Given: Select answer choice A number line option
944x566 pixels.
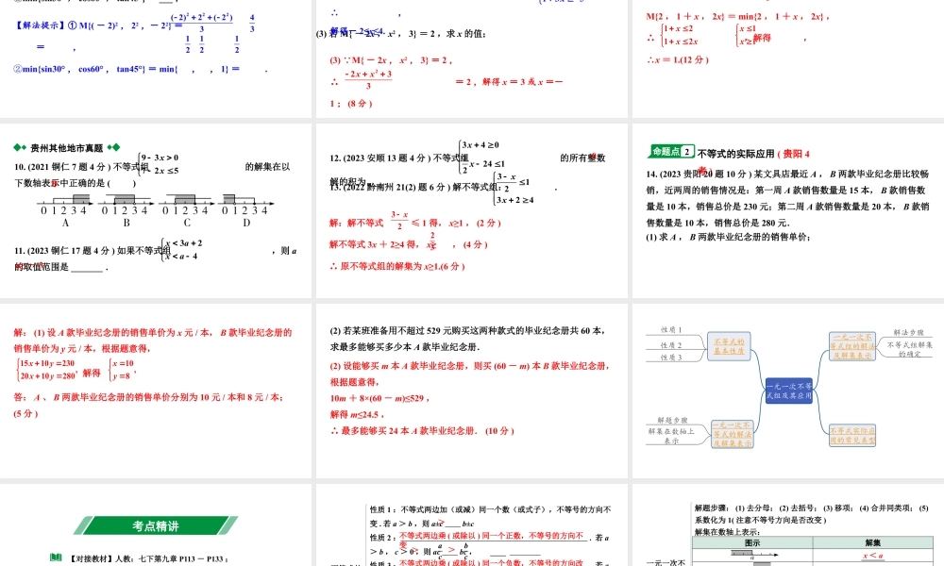Looking at the screenshot, I should (64, 201).
